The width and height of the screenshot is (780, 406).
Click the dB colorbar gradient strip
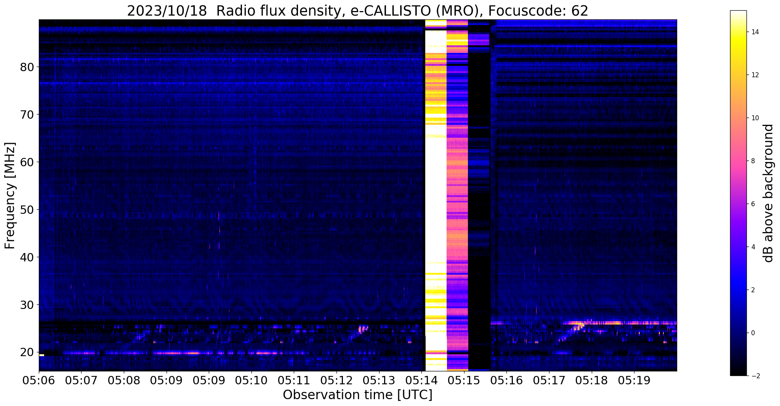tap(738, 193)
